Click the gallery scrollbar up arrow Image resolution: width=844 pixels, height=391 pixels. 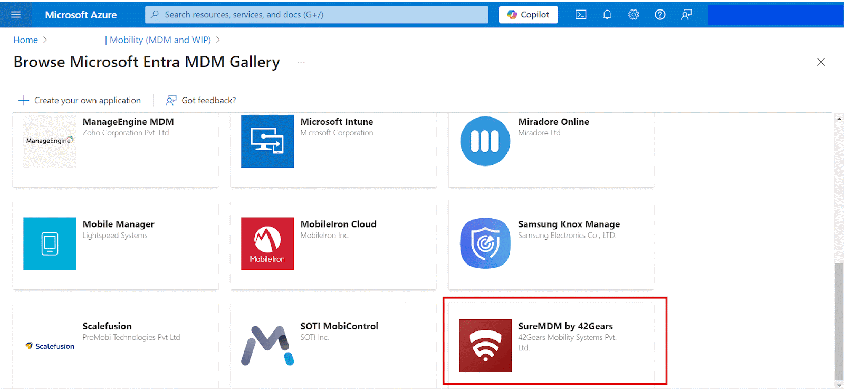tap(839, 119)
